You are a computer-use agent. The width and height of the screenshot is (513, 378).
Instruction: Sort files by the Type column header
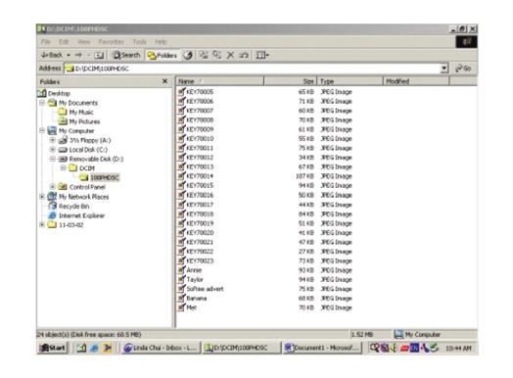click(x=350, y=81)
